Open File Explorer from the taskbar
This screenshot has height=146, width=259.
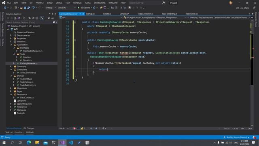point(37,142)
